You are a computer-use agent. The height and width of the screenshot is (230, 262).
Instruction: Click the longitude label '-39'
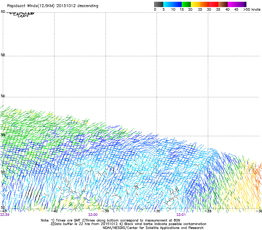[106, 211]
